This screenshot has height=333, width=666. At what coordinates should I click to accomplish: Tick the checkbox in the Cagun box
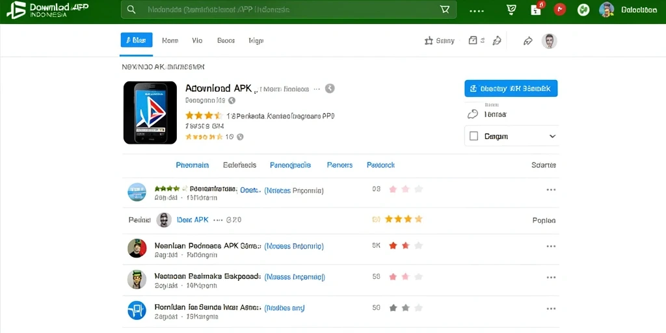pos(474,137)
